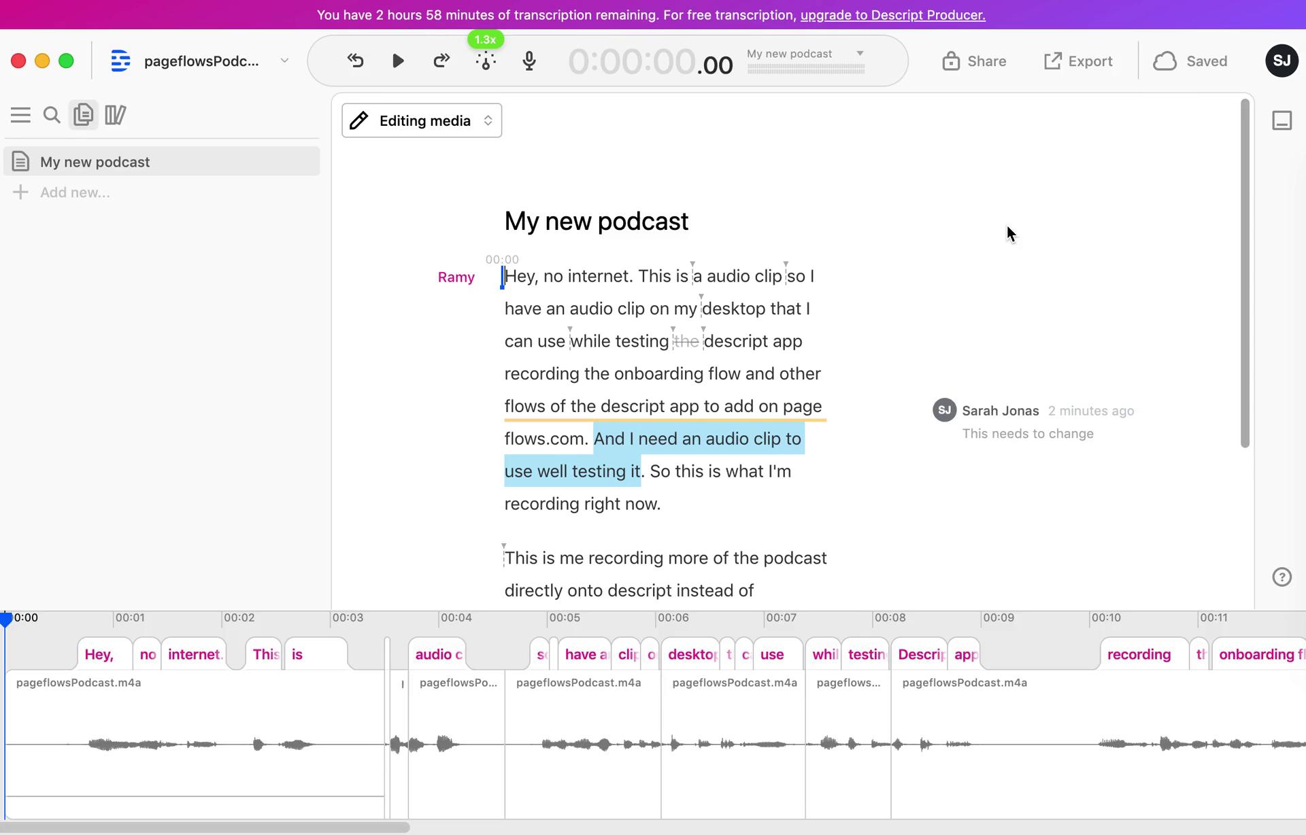Toggle the skip forward button

[x=441, y=61]
